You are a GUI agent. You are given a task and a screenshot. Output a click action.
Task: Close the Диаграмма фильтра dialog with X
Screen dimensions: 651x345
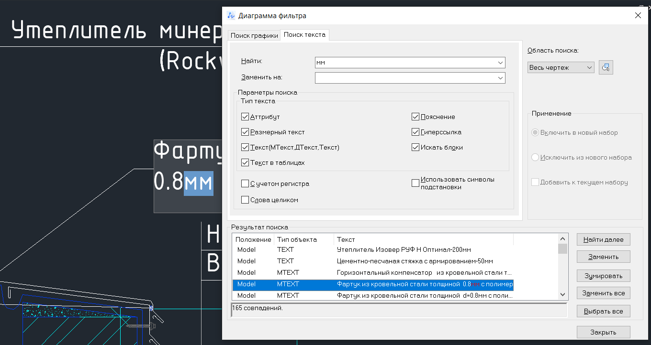[638, 15]
